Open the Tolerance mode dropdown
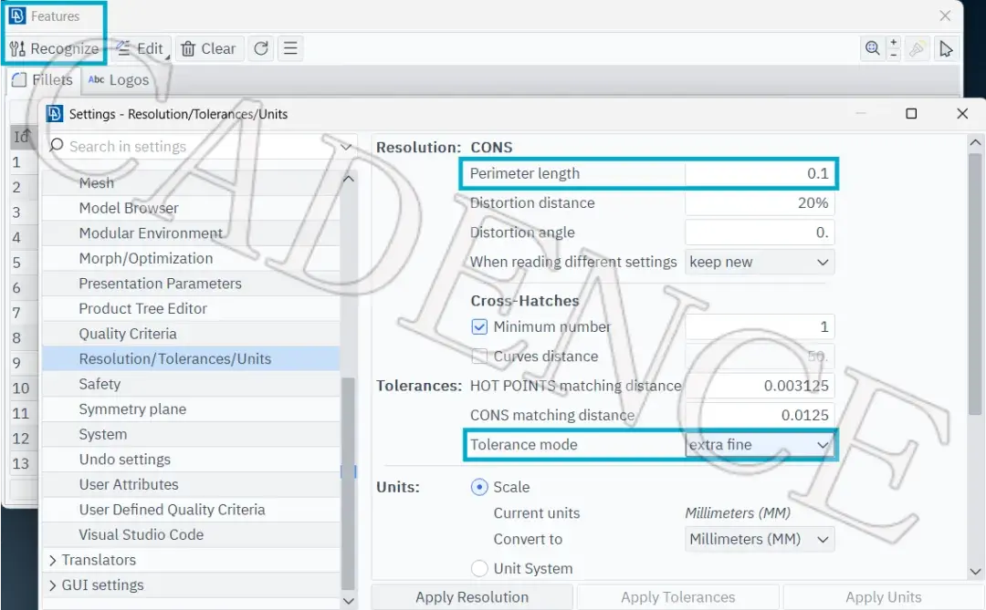The image size is (986, 610). click(x=760, y=445)
